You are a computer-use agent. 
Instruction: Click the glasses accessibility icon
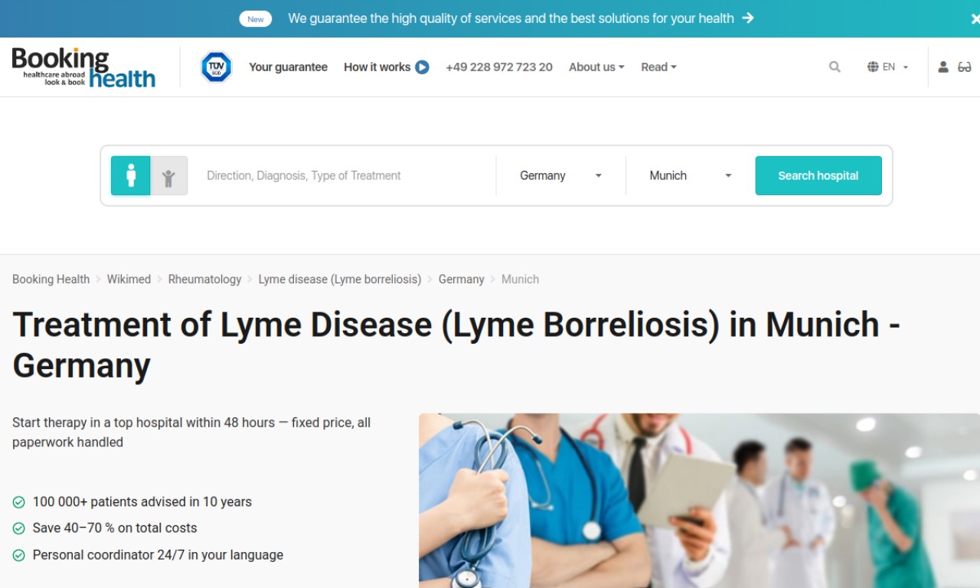[965, 67]
